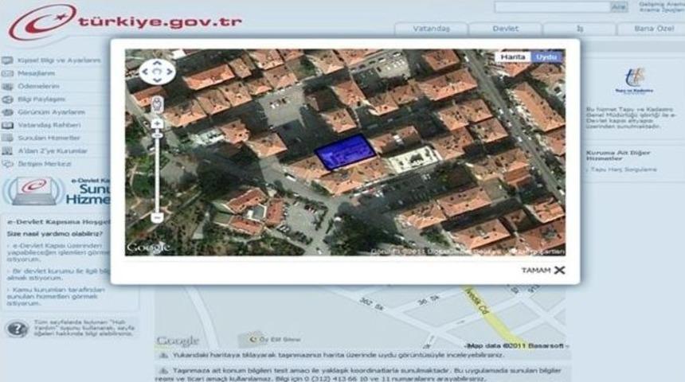685x382 pixels.
Task: Click the türkiye.gov.tr logo
Action: 125,21
